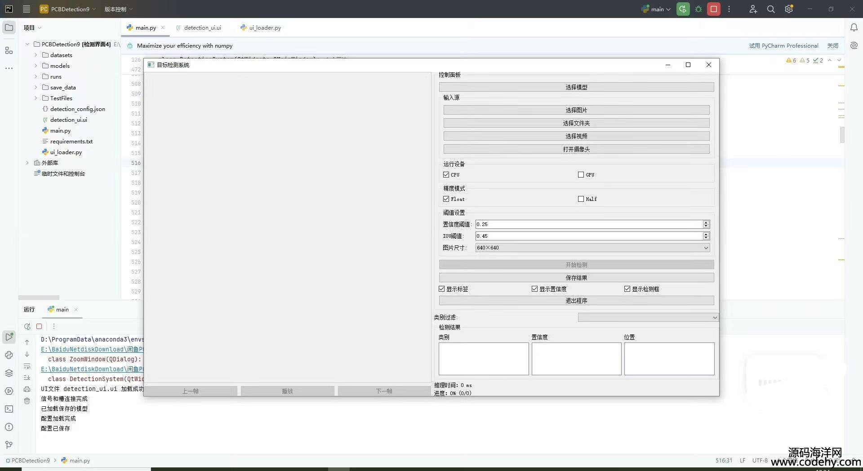Open the Notifications bell icon
Image resolution: width=863 pixels, height=471 pixels.
(x=854, y=27)
